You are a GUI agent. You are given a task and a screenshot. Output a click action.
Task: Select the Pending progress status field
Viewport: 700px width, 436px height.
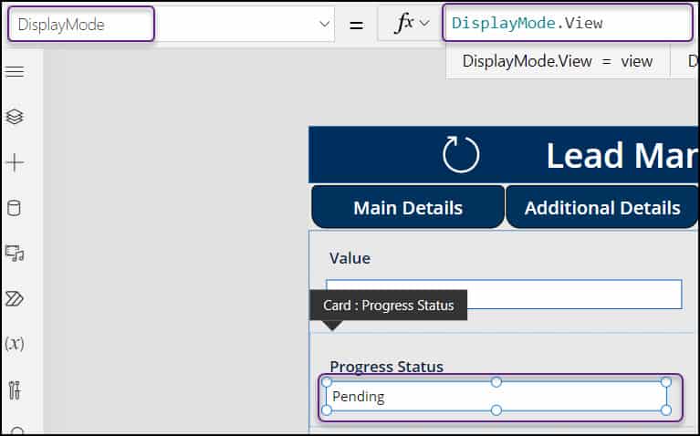[496, 396]
